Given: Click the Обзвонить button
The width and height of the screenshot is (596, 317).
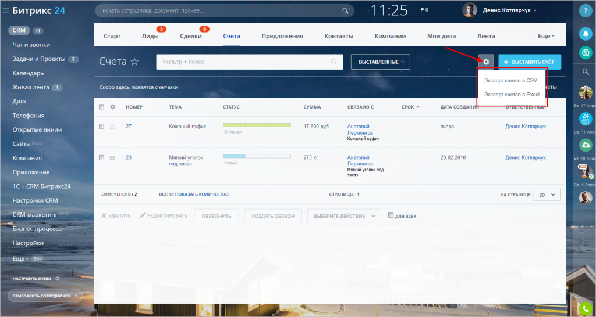Looking at the screenshot, I should coord(217,216).
